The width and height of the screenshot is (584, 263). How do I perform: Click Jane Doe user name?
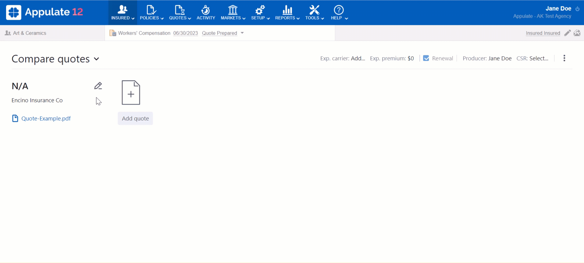pyautogui.click(x=558, y=9)
